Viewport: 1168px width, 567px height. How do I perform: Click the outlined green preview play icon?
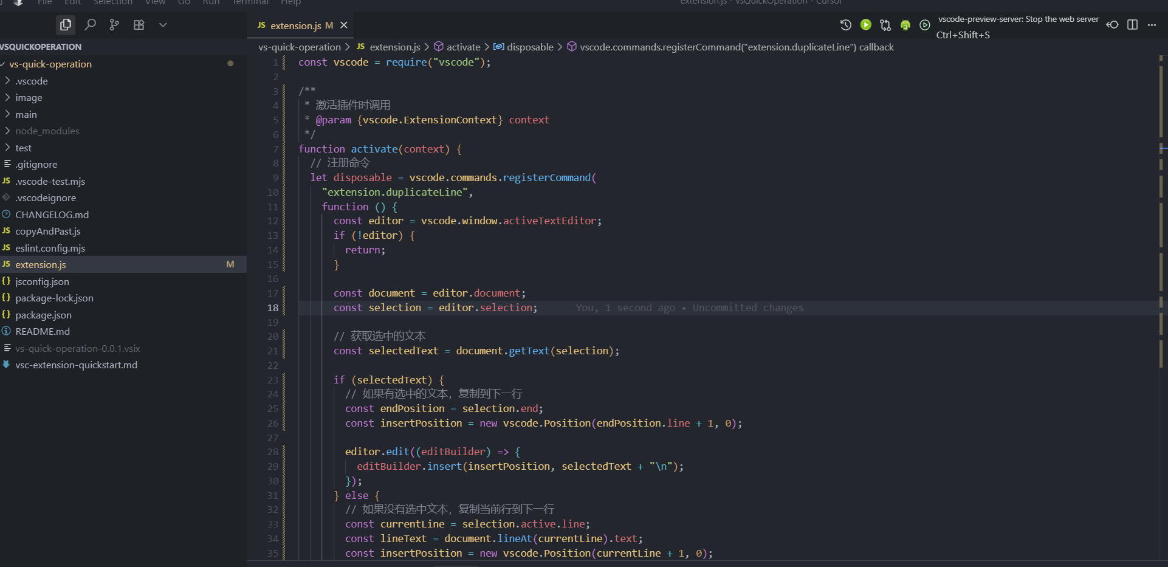click(x=925, y=25)
